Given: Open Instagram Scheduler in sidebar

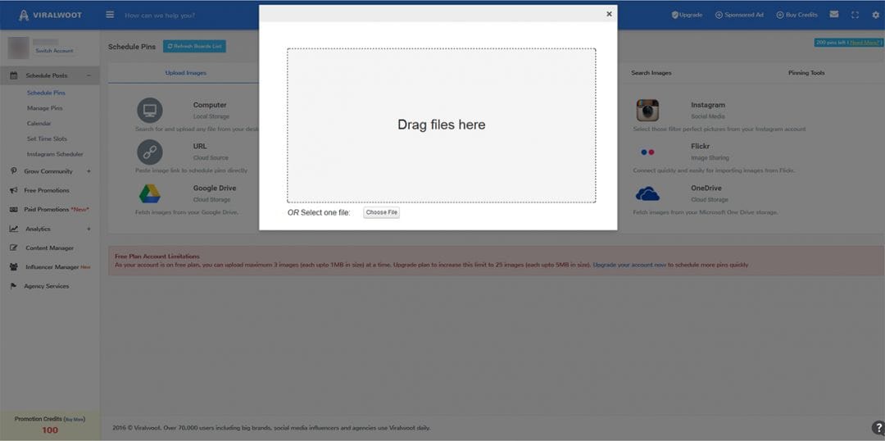Looking at the screenshot, I should tap(55, 154).
